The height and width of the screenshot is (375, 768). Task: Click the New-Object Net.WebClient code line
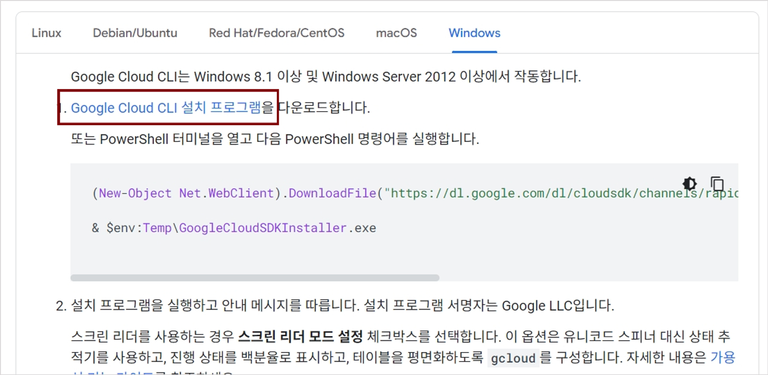tap(415, 193)
